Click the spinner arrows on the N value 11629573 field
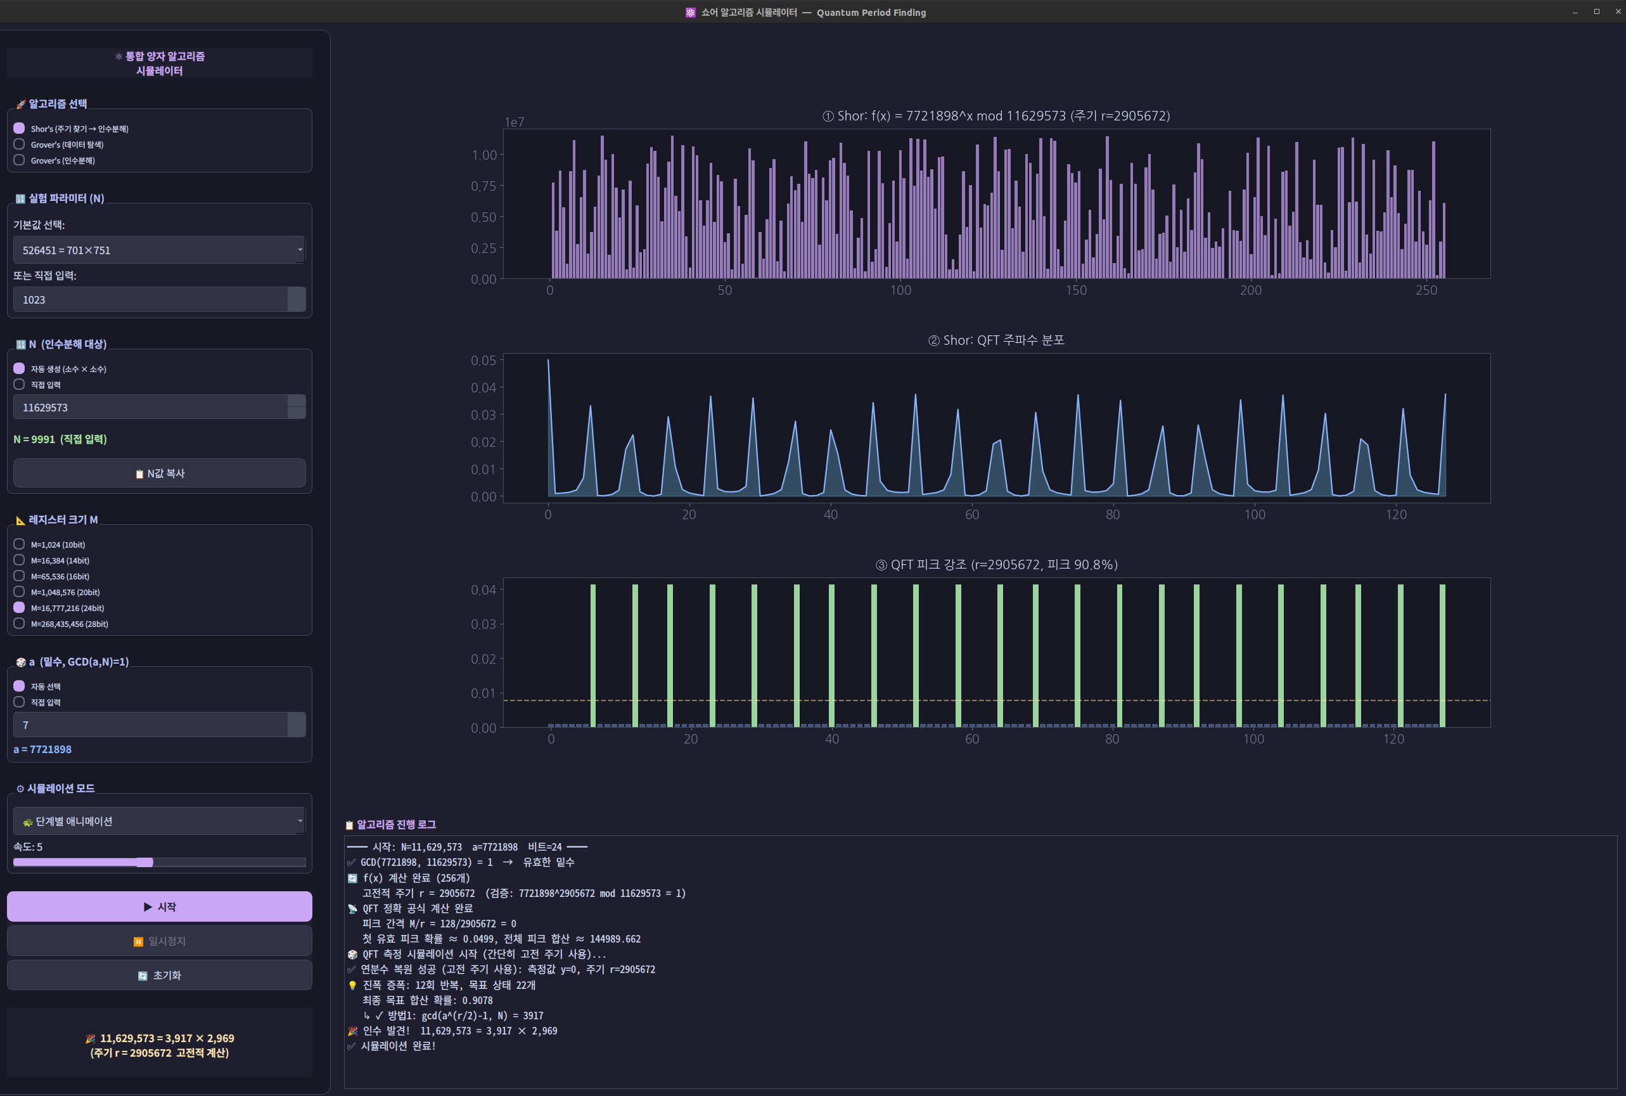Screen dimensions: 1626x1096 coord(297,407)
